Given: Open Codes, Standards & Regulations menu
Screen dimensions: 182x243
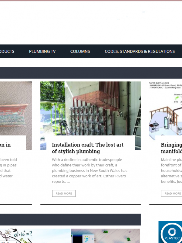Looking at the screenshot, I should pos(140,51).
